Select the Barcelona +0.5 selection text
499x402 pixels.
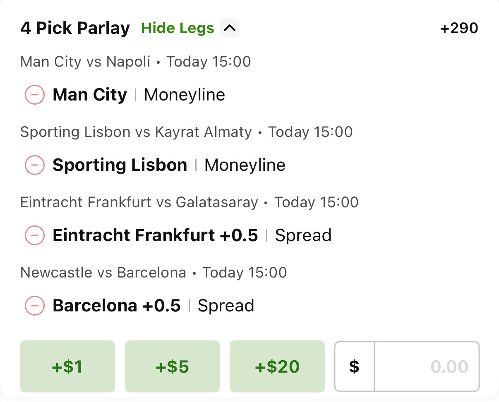[117, 306]
